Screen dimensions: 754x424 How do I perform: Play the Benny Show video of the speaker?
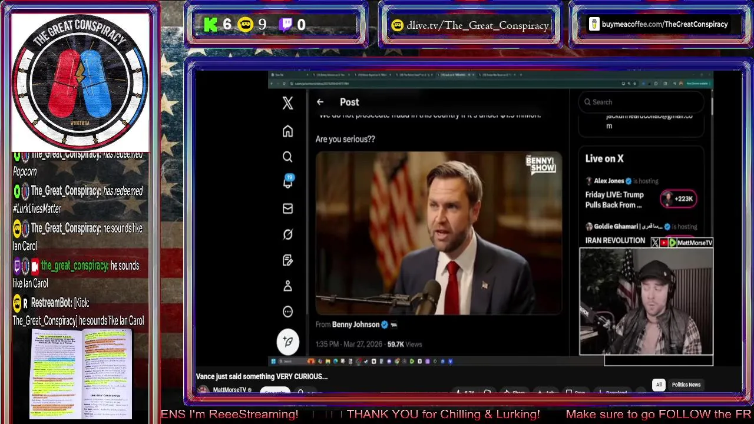(439, 233)
